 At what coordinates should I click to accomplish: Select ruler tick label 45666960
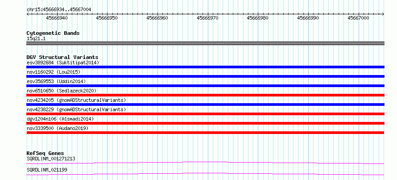157,18
